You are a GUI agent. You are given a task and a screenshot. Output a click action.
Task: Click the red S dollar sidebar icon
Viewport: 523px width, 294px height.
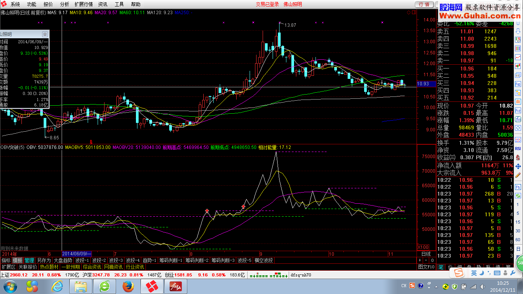pyautogui.click(x=517, y=157)
